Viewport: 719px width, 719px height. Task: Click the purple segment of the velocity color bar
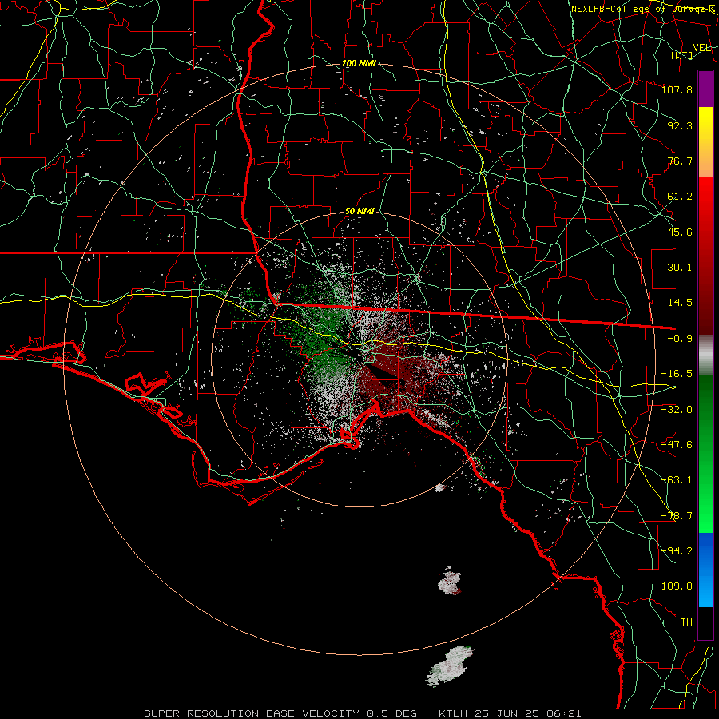tap(705, 89)
